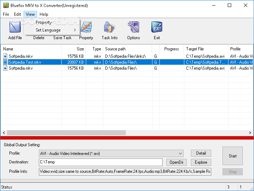Viewport: 254px width, 191px height.
Task: Open the Profile combo box dropdown
Action: click(x=180, y=153)
